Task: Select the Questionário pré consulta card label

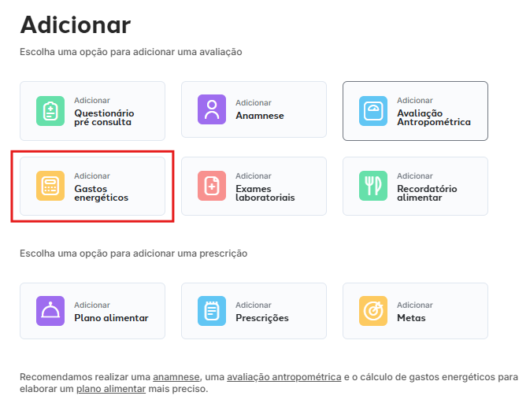Action: click(x=104, y=117)
